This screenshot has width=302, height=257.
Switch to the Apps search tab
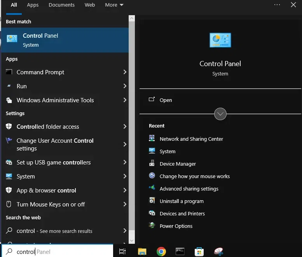33,5
